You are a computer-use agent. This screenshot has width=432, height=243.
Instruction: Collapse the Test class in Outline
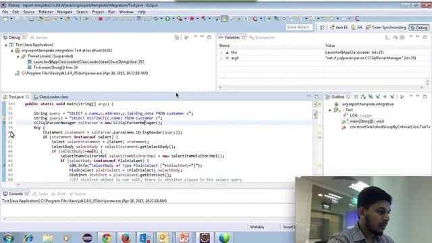click(x=330, y=110)
